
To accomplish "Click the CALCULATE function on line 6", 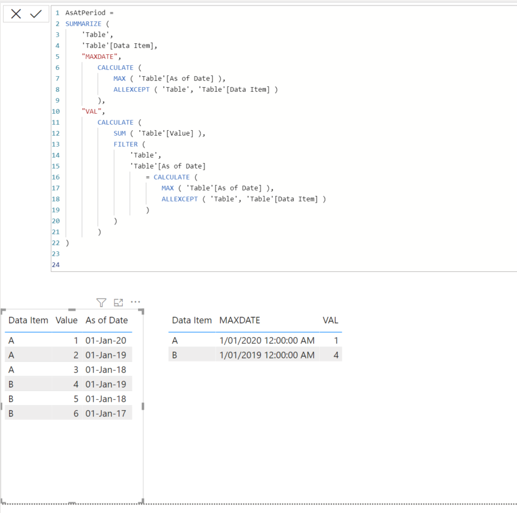I will tap(116, 68).
